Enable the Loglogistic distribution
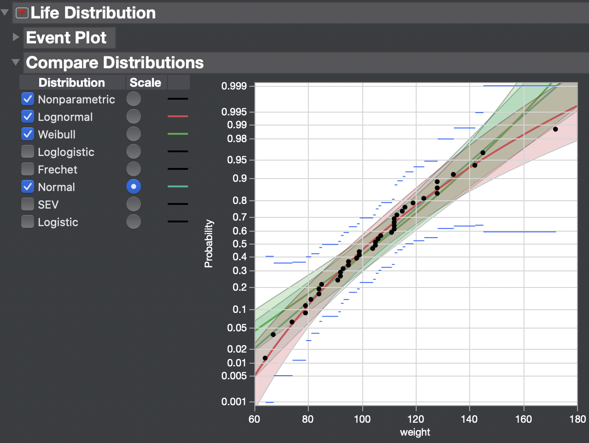 [27, 151]
